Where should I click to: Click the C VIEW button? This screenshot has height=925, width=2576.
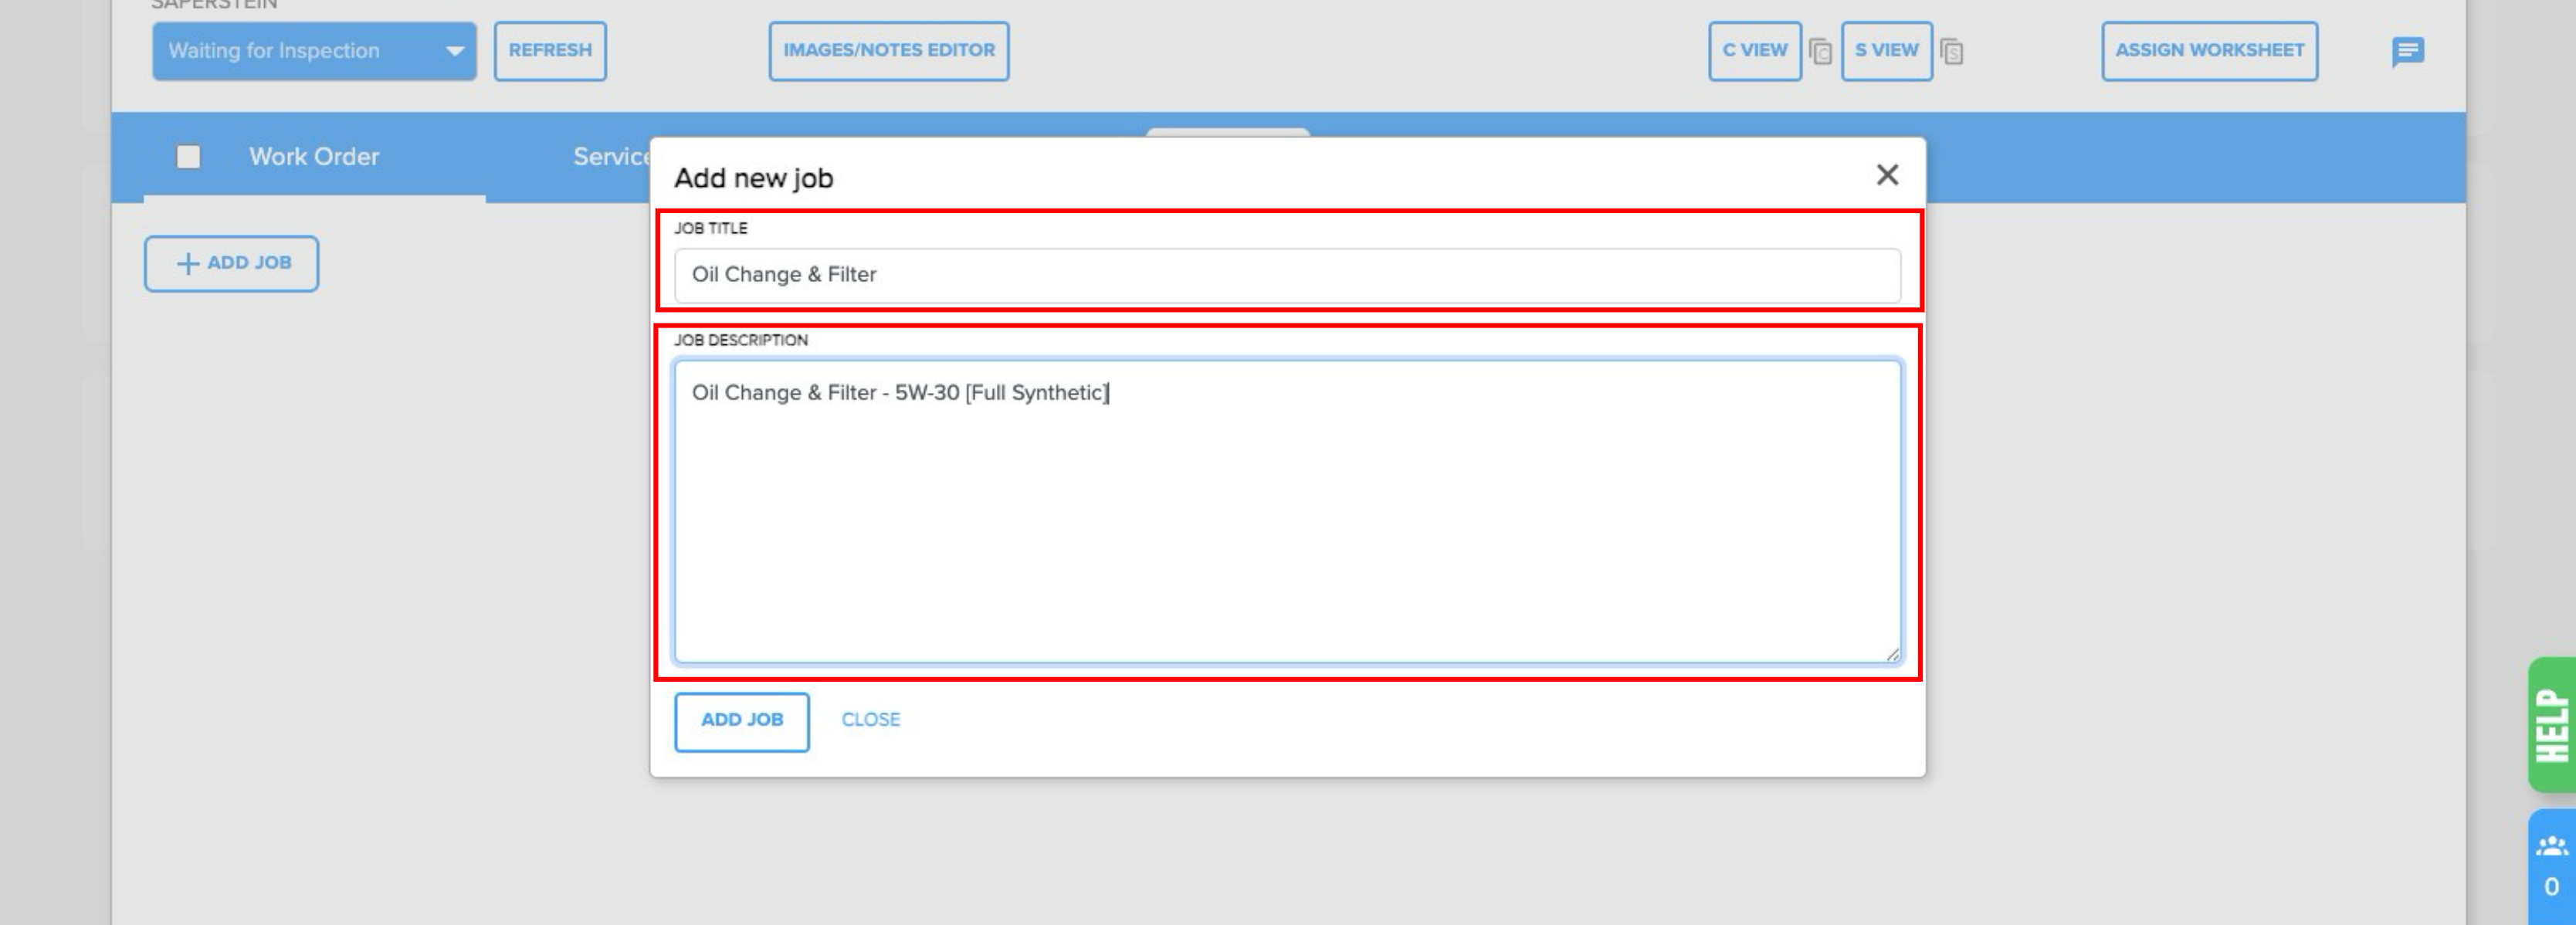click(1754, 51)
